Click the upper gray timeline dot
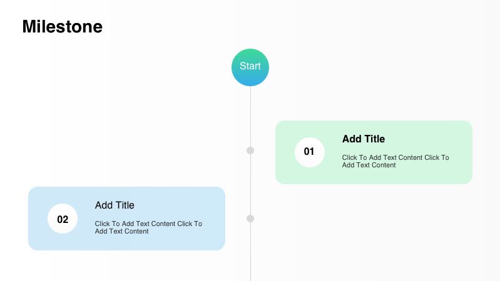Image resolution: width=500 pixels, height=281 pixels. point(250,150)
